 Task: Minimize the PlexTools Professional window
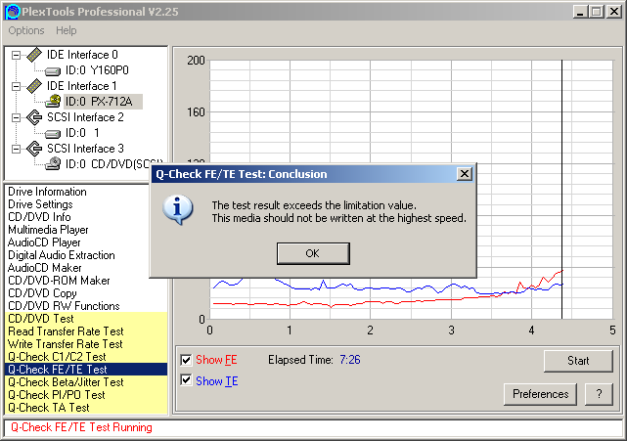(580, 12)
